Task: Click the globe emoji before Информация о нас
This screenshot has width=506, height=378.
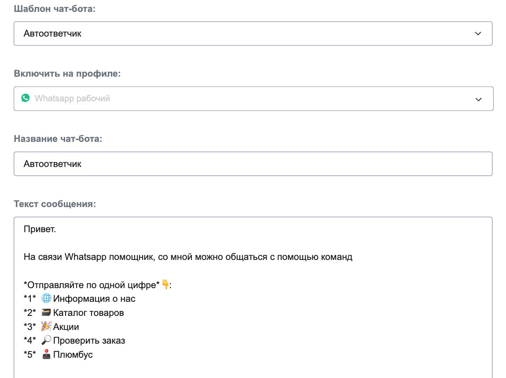Action: [x=46, y=299]
